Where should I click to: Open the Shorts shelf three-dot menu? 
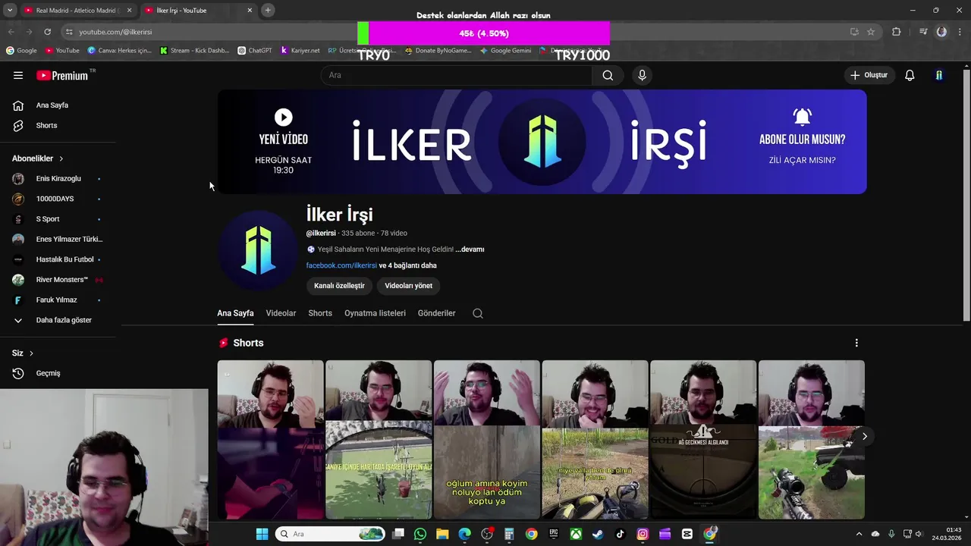tap(856, 343)
